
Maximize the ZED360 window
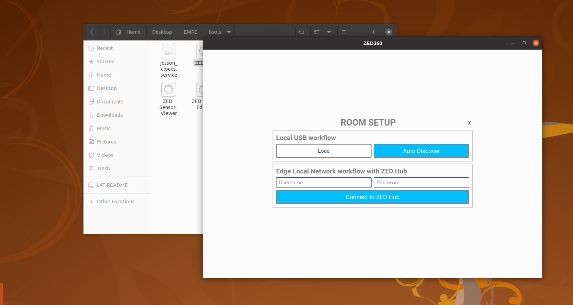pos(524,43)
